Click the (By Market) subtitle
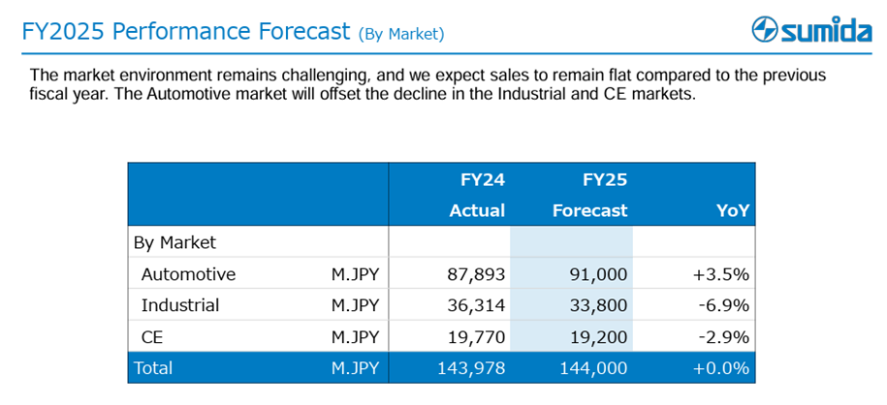 point(400,35)
